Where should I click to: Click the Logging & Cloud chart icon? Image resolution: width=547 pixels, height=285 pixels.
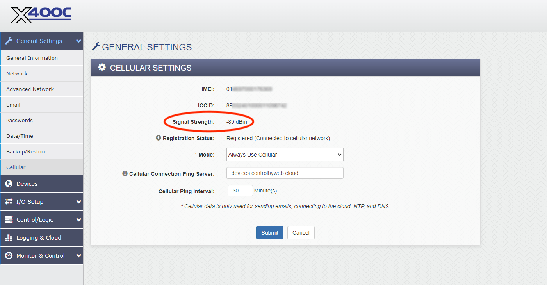coord(9,237)
